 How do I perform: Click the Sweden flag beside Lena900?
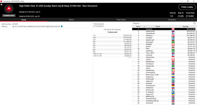tap(173, 38)
